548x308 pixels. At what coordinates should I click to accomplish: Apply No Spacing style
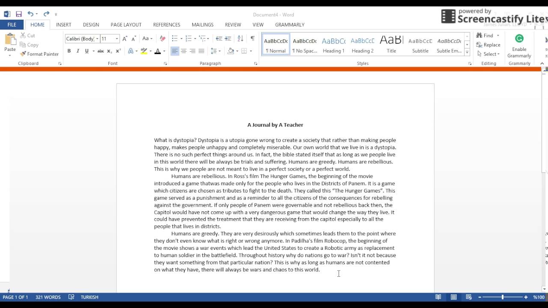tap(304, 45)
